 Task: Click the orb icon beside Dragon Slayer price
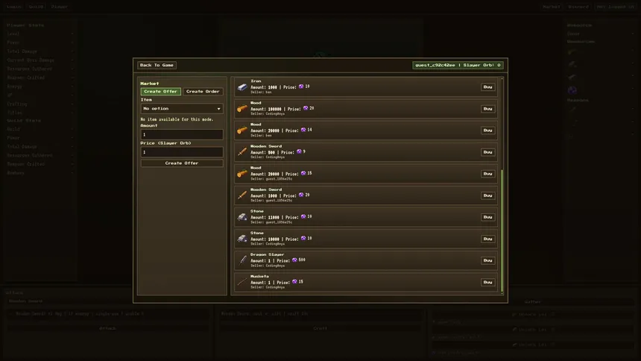(294, 260)
